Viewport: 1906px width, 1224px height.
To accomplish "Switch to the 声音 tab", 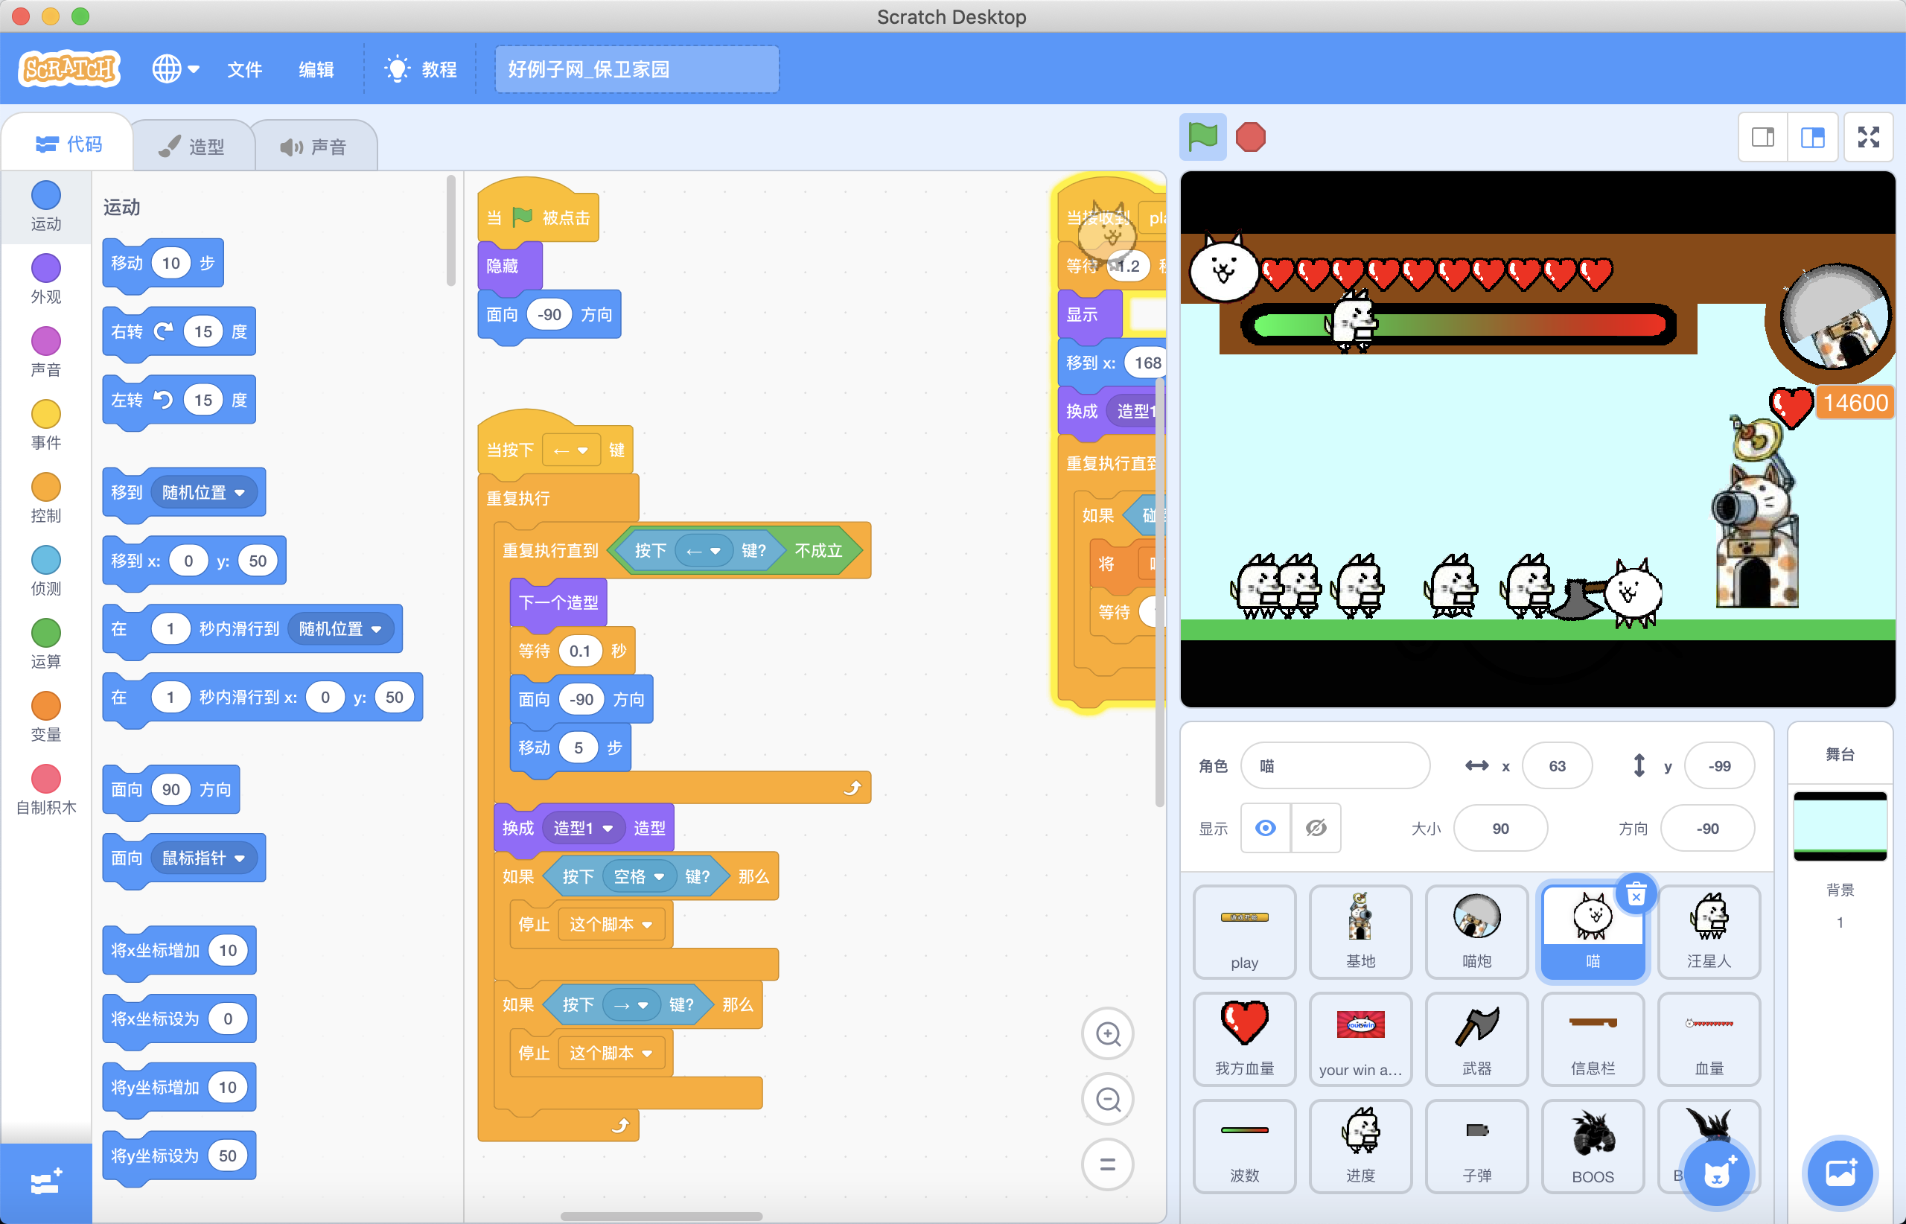I will (x=314, y=146).
